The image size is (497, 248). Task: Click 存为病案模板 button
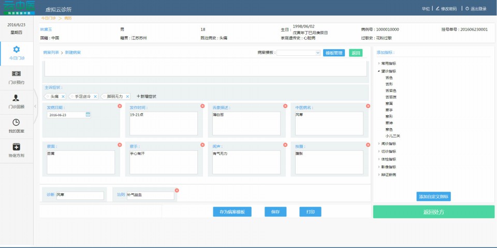pos(232,212)
